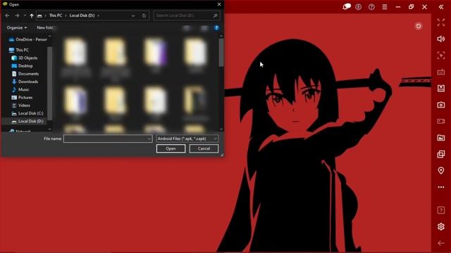Click the keyboard mapping icon in sidebar
This screenshot has height=253, width=451.
(x=441, y=72)
